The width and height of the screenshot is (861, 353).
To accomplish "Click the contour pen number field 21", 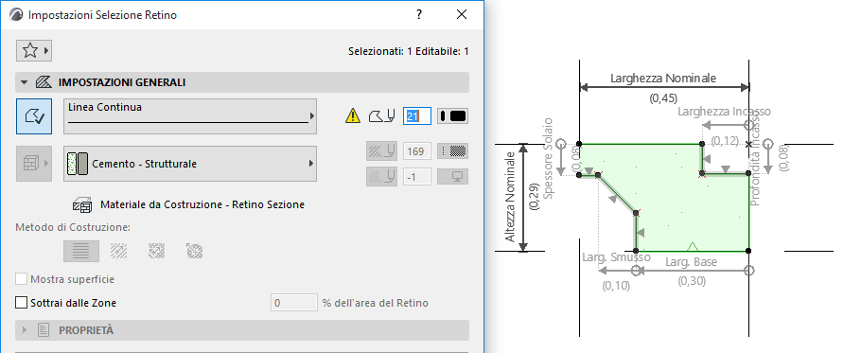I will (x=417, y=115).
